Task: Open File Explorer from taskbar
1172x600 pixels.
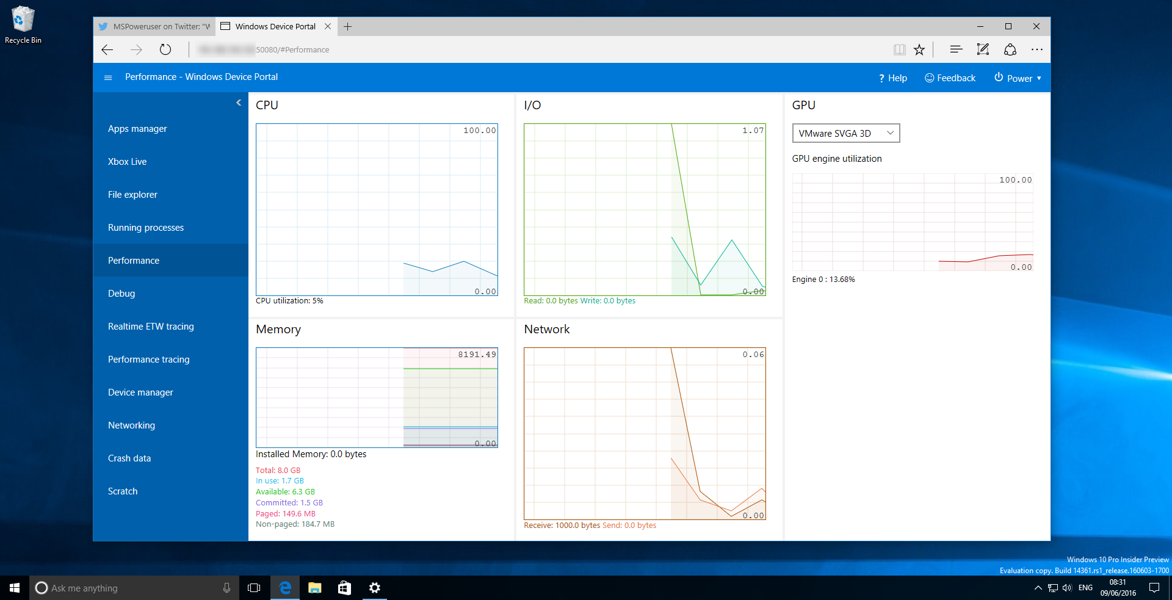Action: tap(314, 588)
